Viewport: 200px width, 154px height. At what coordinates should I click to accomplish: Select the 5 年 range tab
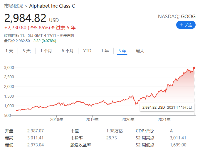pos(122,51)
